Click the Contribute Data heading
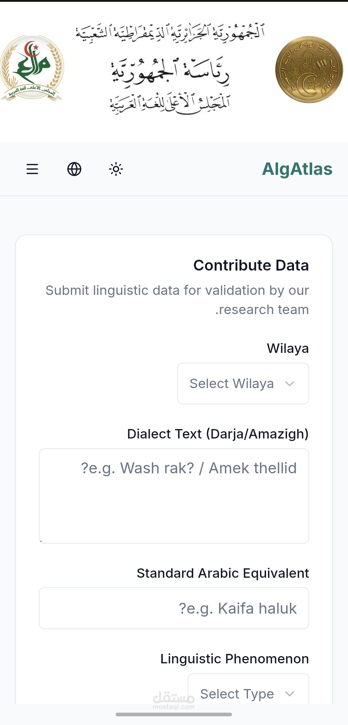The width and height of the screenshot is (348, 725). 251,265
